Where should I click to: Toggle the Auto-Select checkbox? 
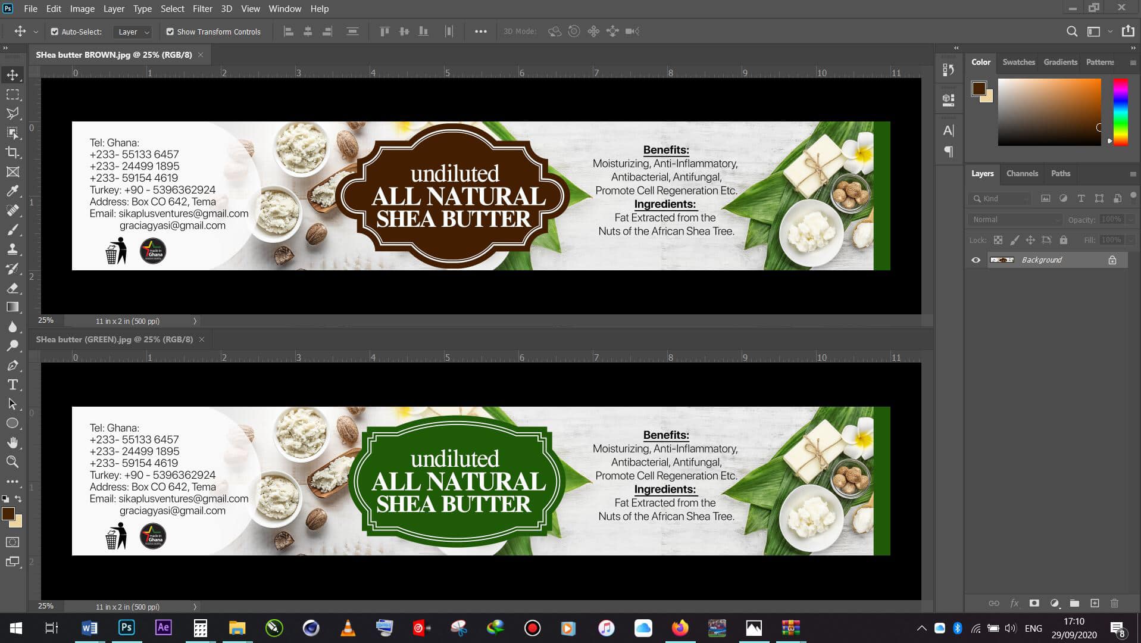pos(54,32)
